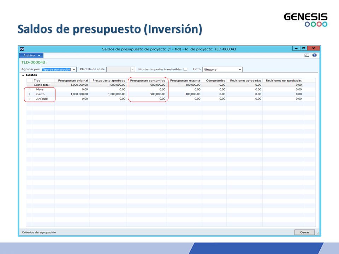Expand the Artículo row
Screen dimensions: 339x254
coord(30,99)
